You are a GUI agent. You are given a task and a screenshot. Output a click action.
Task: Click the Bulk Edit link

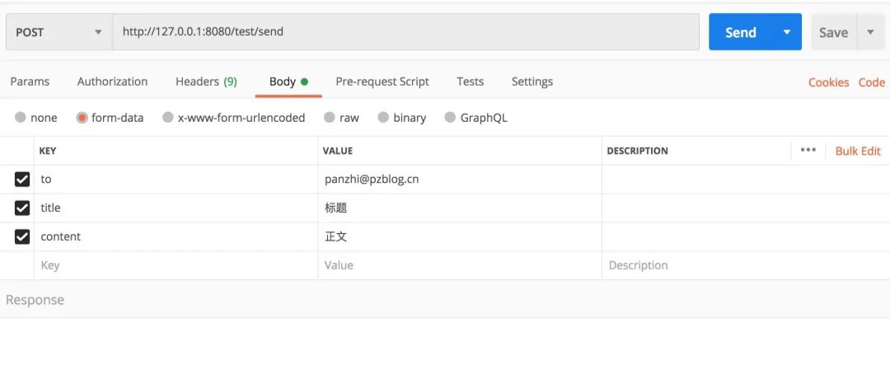[858, 151]
